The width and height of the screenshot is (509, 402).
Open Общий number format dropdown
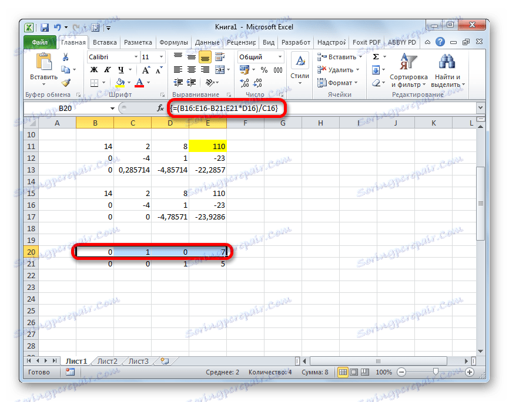(280, 57)
